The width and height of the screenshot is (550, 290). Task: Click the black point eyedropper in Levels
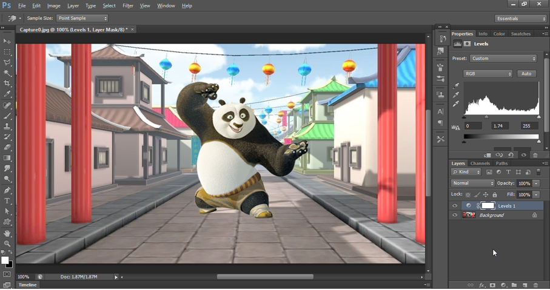pyautogui.click(x=456, y=86)
